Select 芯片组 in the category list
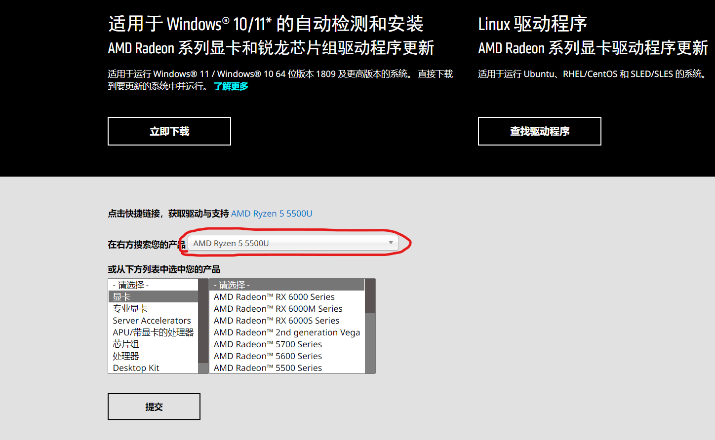This screenshot has width=715, height=440. 153,344
